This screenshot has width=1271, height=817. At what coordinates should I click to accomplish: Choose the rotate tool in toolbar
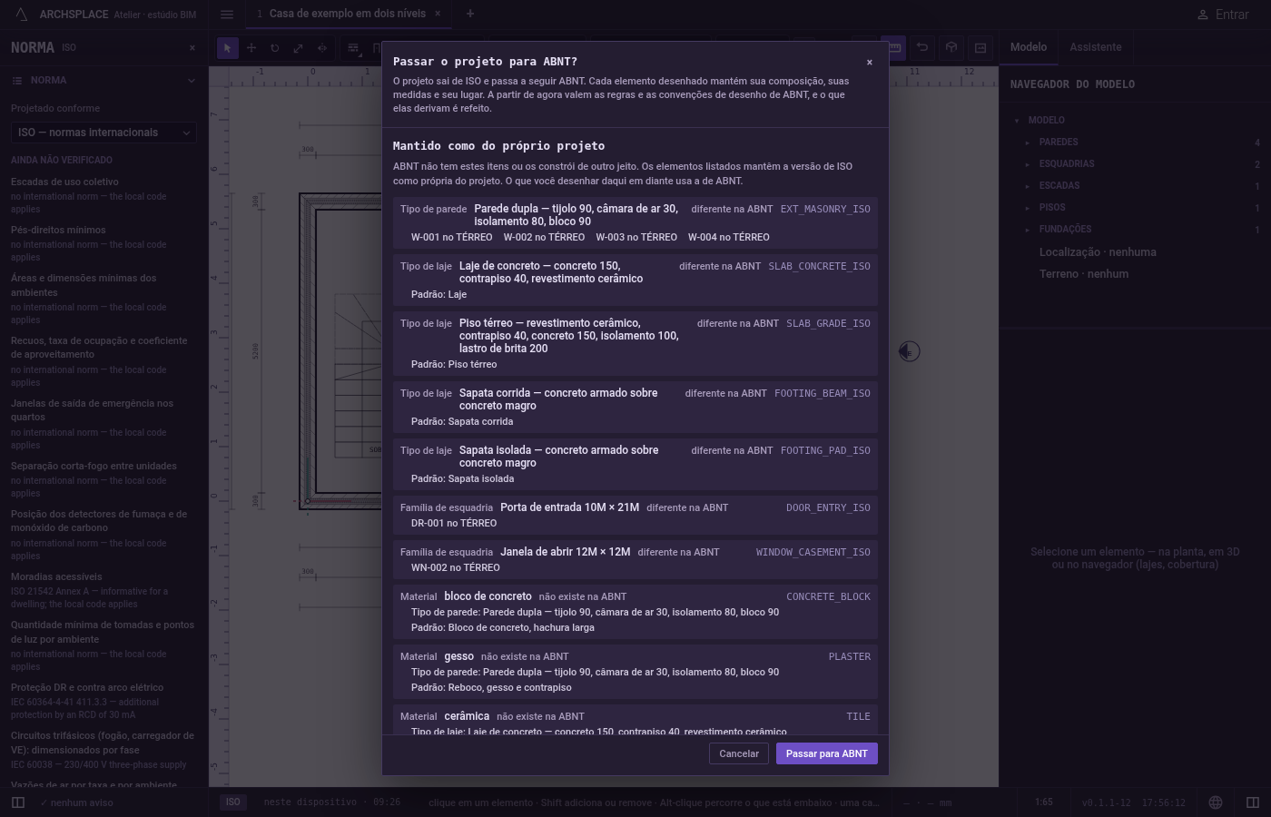pos(275,47)
